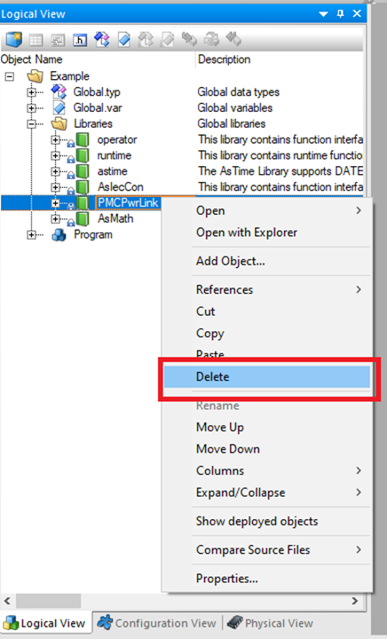Pin the Logical View panel
The width and height of the screenshot is (387, 639).
pos(341,14)
